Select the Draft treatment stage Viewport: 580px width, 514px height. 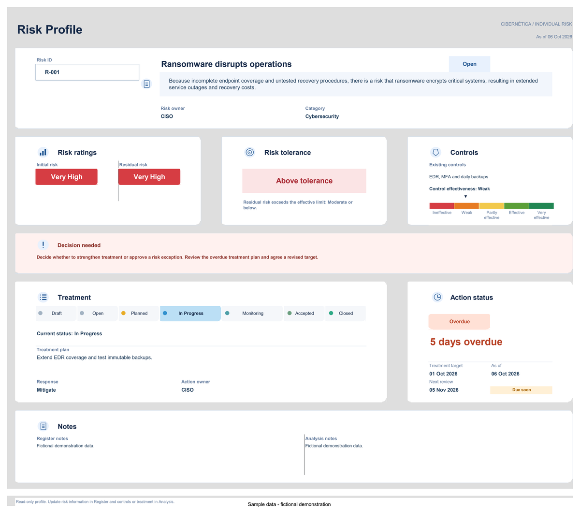(56, 313)
